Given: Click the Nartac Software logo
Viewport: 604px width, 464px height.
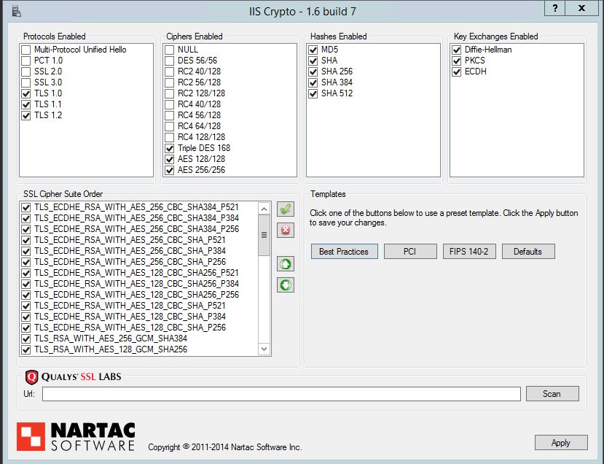Looking at the screenshot, I should click(x=76, y=436).
